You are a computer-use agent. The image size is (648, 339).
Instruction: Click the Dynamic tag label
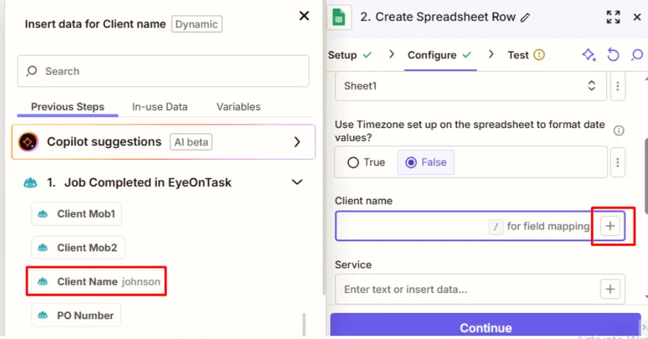click(197, 24)
